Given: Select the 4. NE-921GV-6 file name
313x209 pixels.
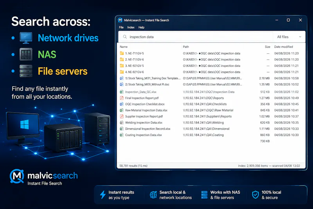Looking at the screenshot, I should pos(134,72).
